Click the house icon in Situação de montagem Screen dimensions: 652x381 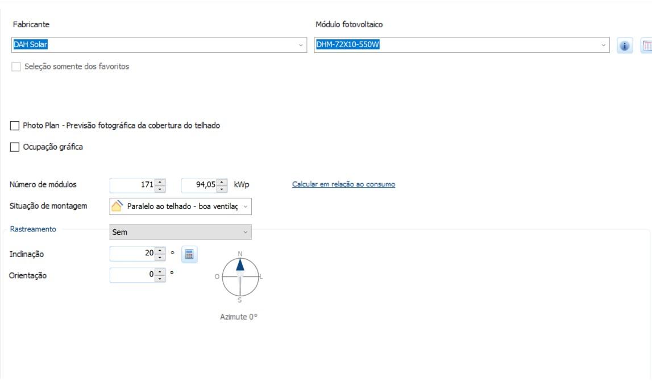coord(117,206)
